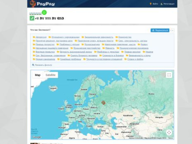The height and width of the screenshot is (144, 192).
Task: Open the Измена category
Action: pos(149,52)
